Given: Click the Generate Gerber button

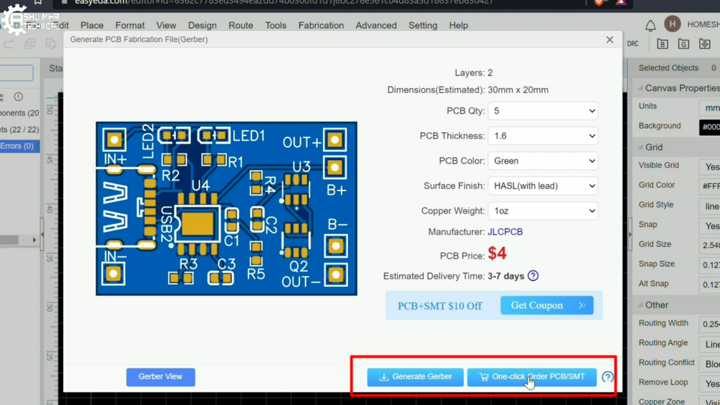Looking at the screenshot, I should tap(415, 377).
